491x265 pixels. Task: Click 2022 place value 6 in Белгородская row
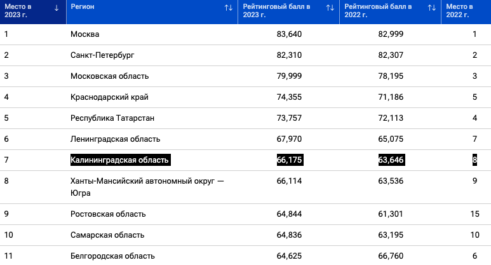(474, 256)
